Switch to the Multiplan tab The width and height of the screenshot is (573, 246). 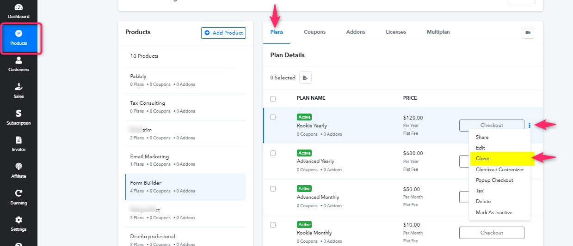438,32
